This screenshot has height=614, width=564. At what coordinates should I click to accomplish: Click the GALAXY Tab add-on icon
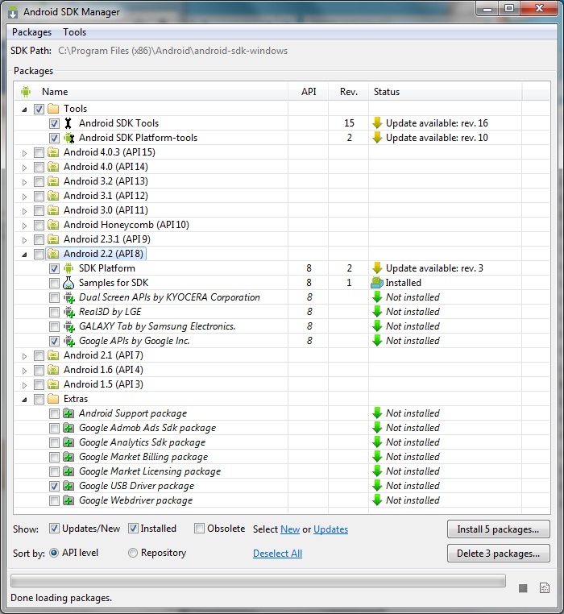(x=69, y=326)
